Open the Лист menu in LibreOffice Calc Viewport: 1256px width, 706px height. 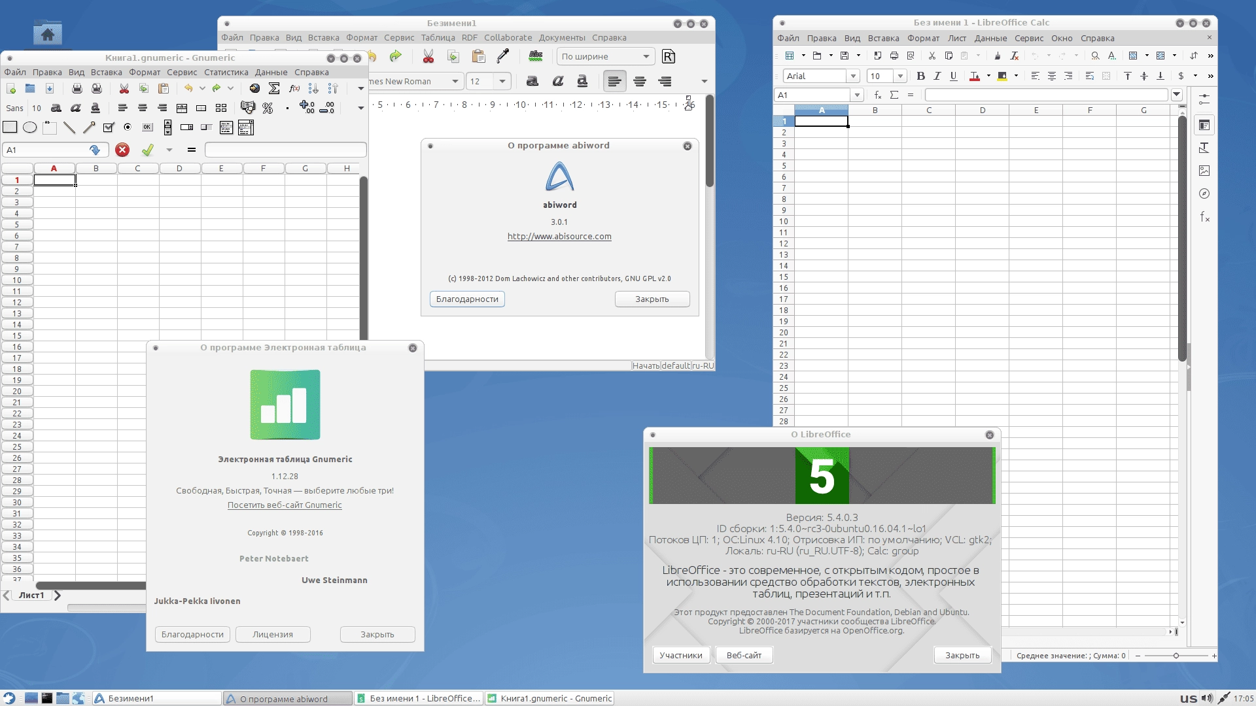[x=957, y=38]
